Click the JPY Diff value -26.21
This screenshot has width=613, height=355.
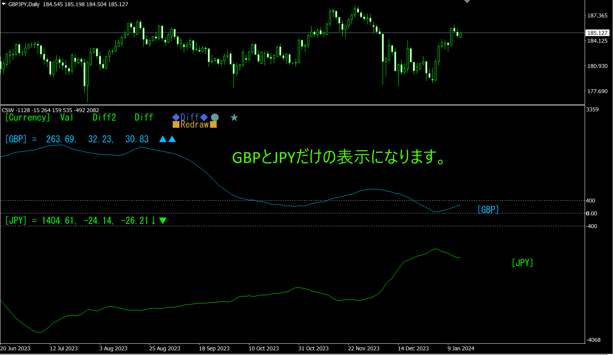134,221
